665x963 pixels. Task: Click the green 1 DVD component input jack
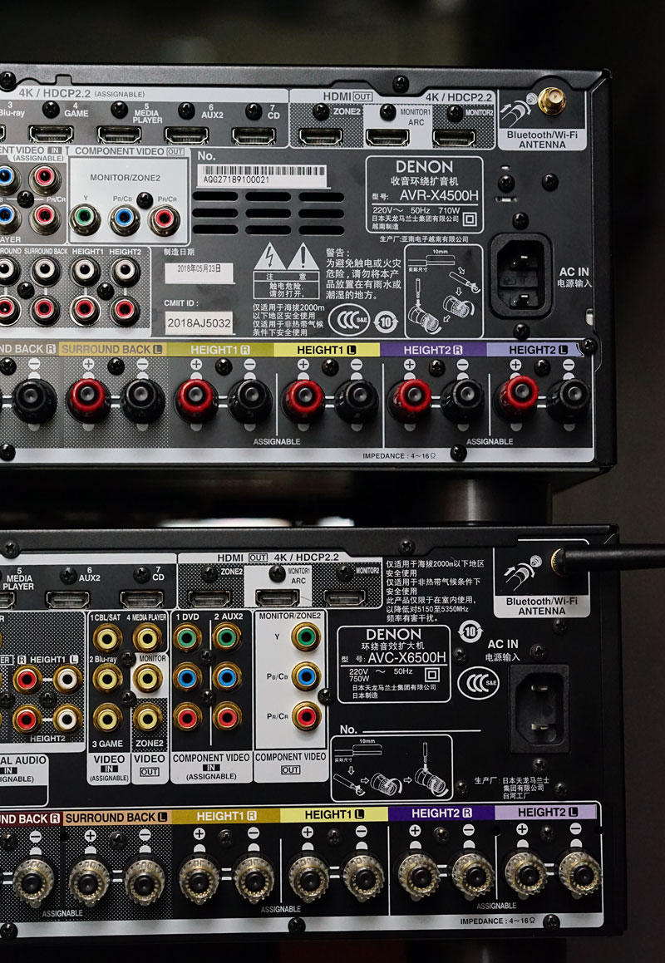[x=188, y=637]
